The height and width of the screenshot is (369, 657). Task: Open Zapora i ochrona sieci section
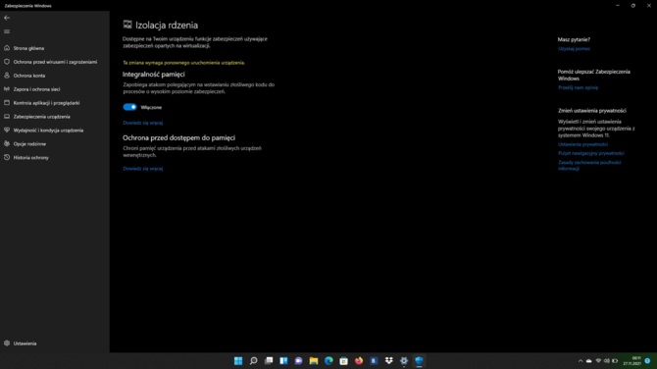[36, 89]
